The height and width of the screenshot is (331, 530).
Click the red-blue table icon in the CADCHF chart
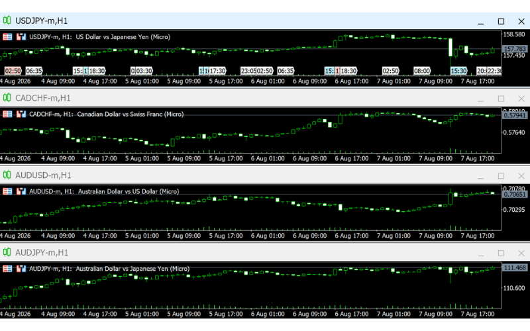point(7,114)
